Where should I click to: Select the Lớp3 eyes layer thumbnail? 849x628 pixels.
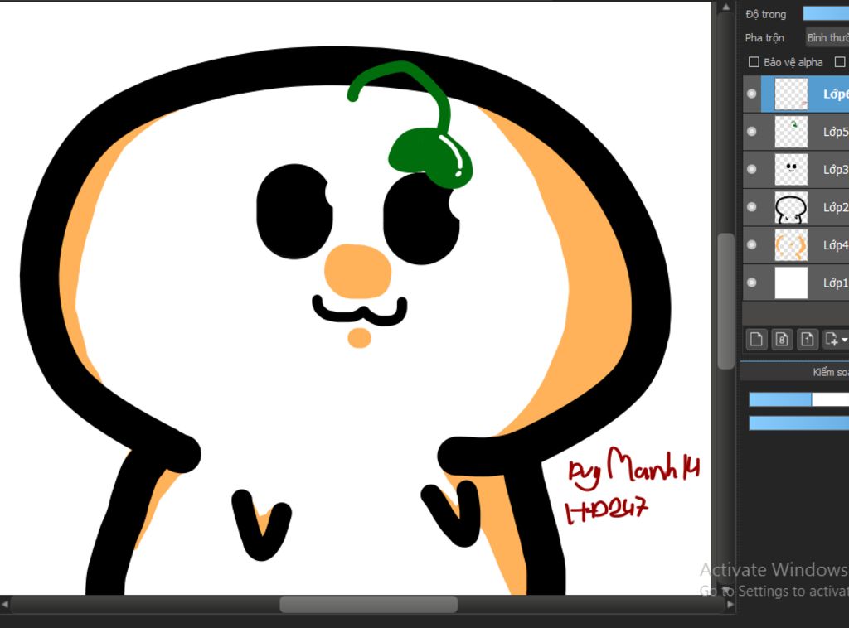[x=791, y=169]
